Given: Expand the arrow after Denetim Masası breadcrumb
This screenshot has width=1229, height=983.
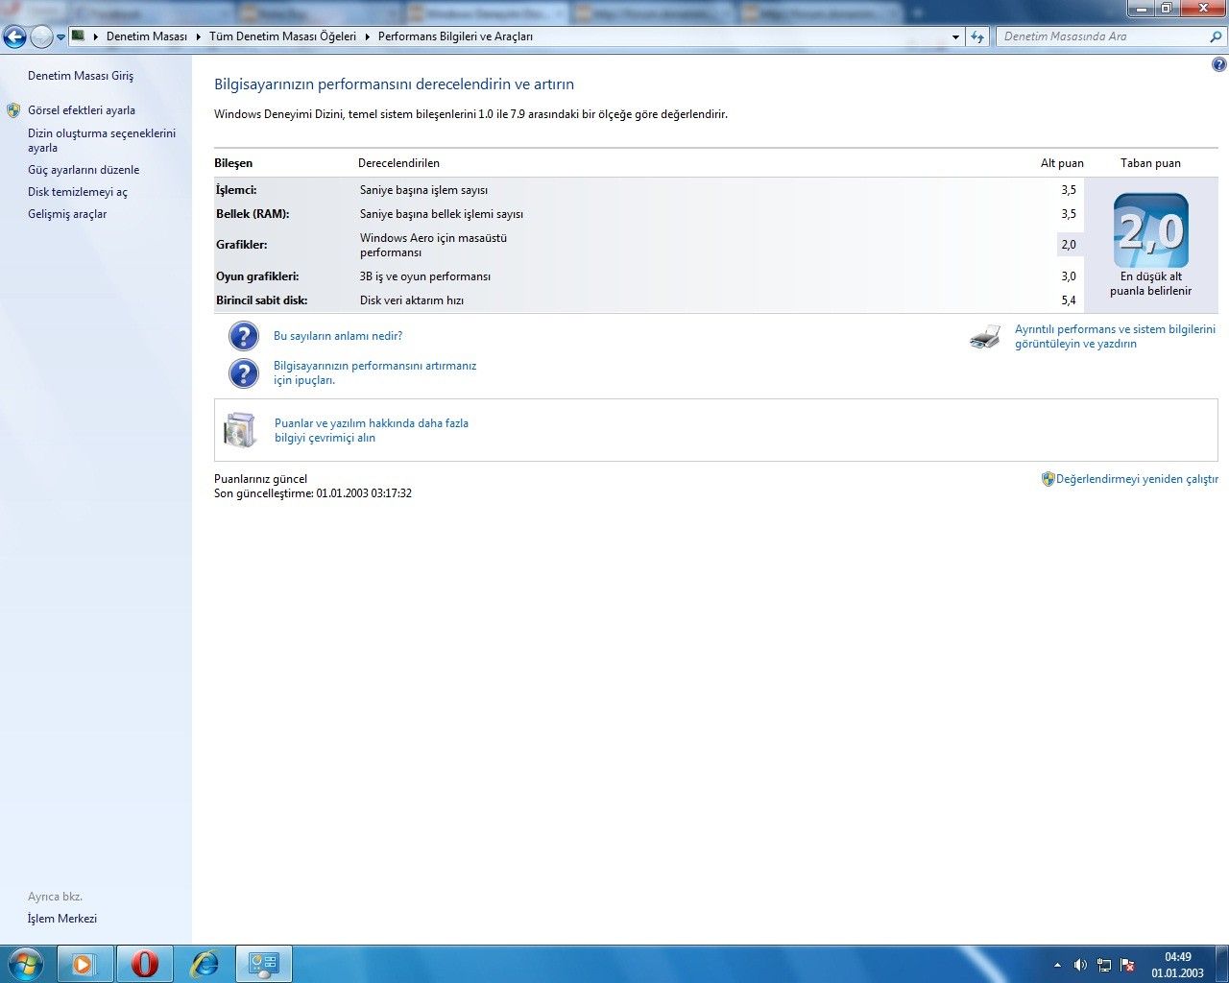Looking at the screenshot, I should 199,36.
